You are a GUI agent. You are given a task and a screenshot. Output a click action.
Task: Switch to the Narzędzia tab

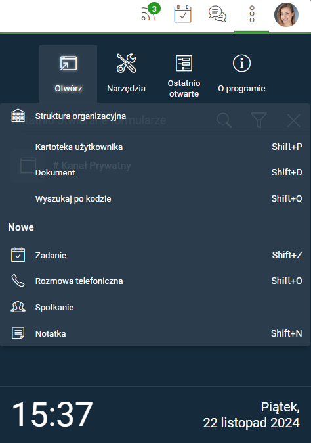[x=126, y=74]
